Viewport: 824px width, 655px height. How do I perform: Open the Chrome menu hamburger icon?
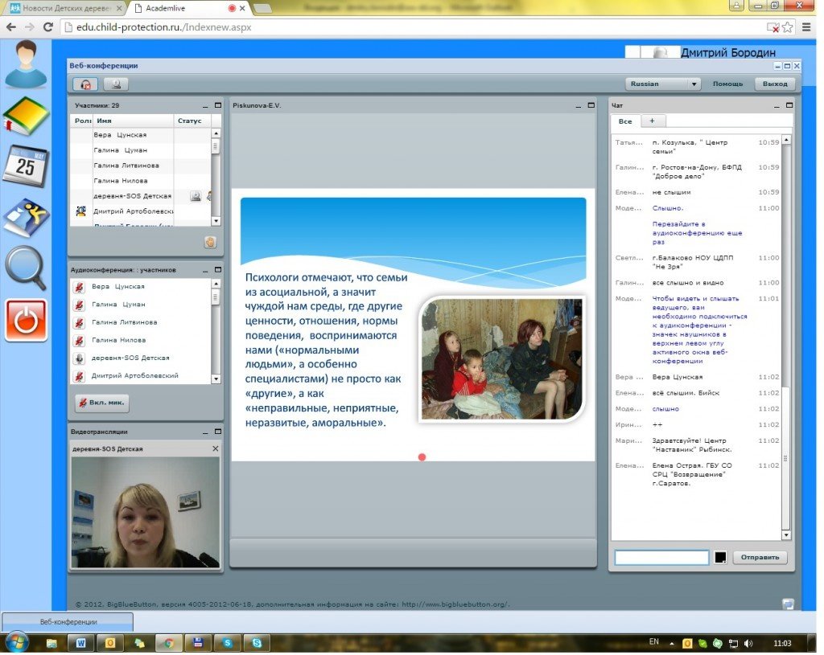(x=806, y=27)
